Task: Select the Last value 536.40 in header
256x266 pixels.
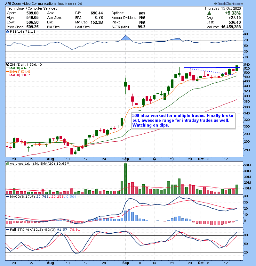Action: point(235,22)
